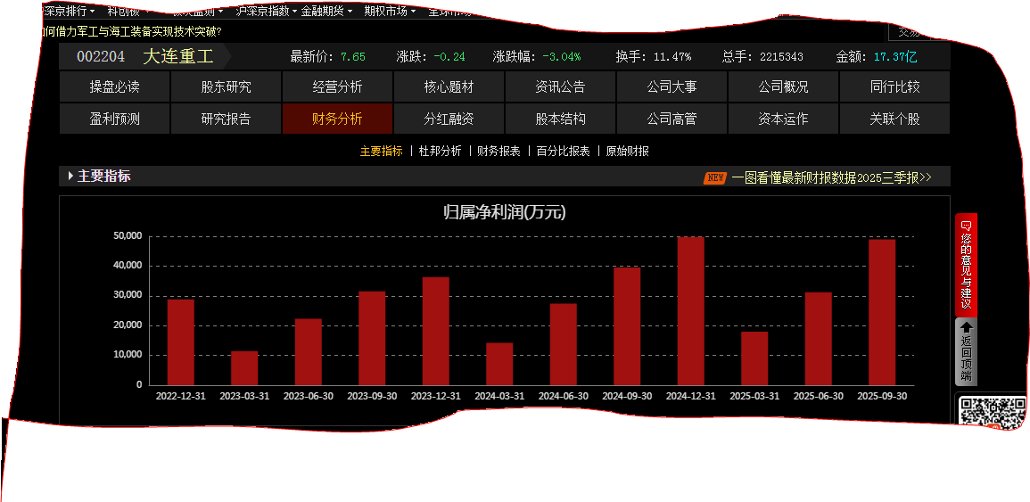The image size is (1030, 502).
Task: Click the 2023-09-30 net profit bar
Action: click(372, 339)
